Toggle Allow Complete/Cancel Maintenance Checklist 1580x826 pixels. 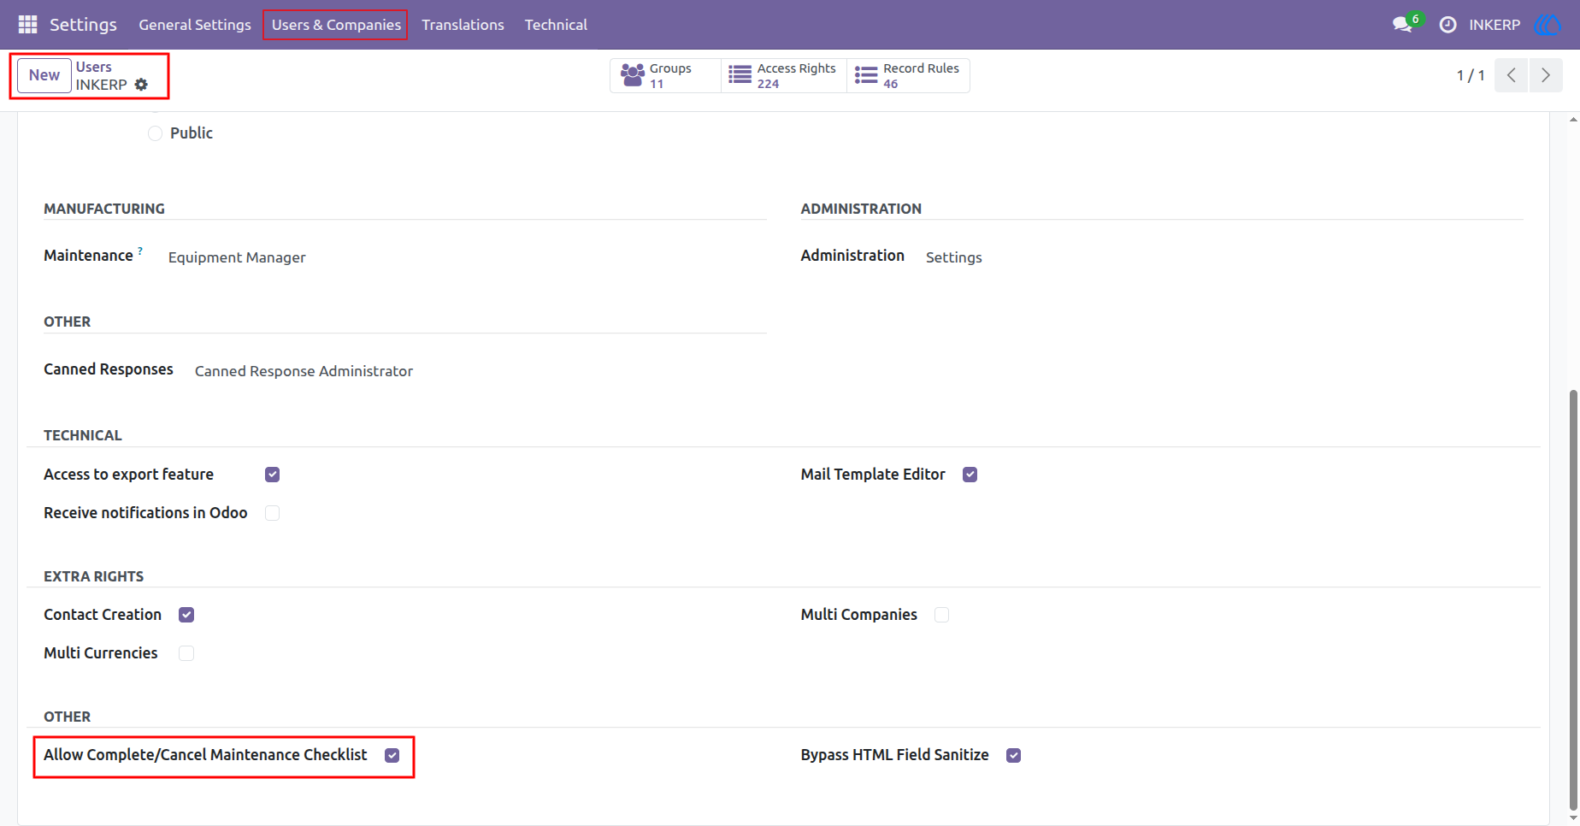pyautogui.click(x=392, y=755)
